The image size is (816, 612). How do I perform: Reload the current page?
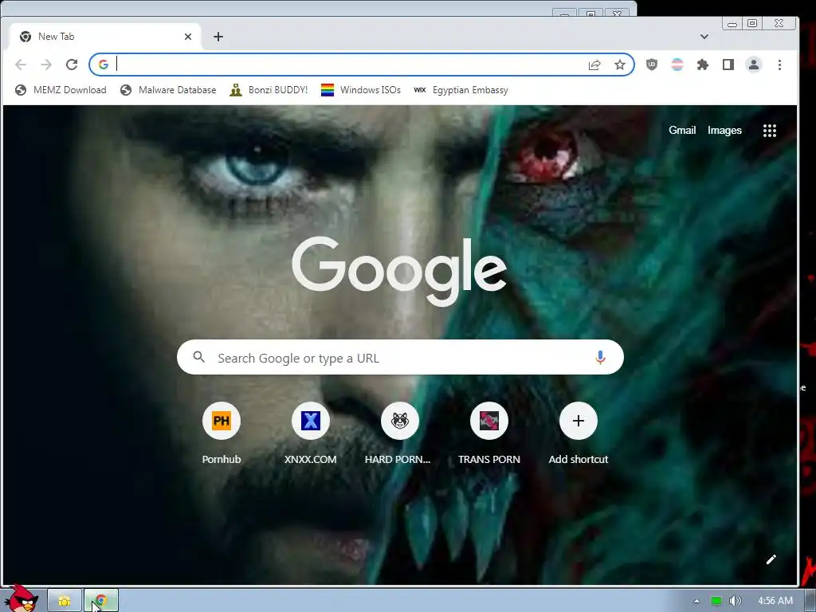72,65
